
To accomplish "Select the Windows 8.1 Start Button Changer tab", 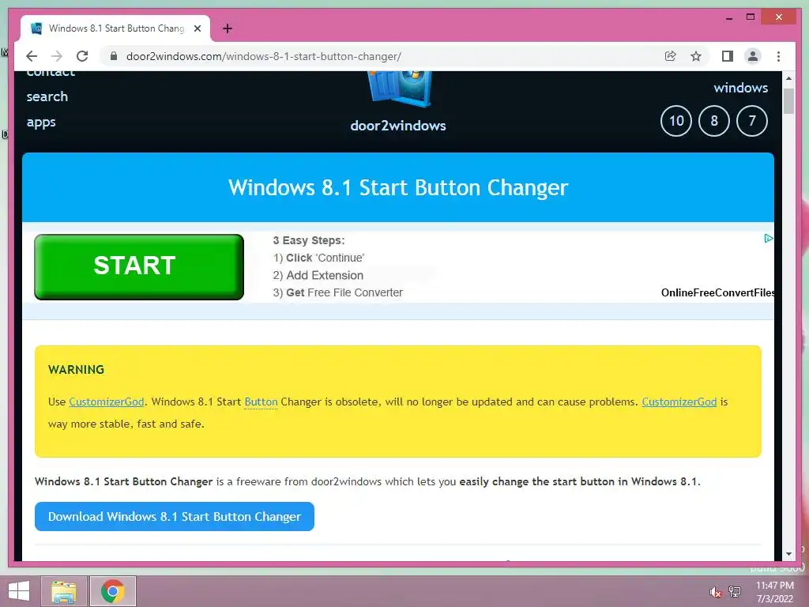I will (115, 28).
